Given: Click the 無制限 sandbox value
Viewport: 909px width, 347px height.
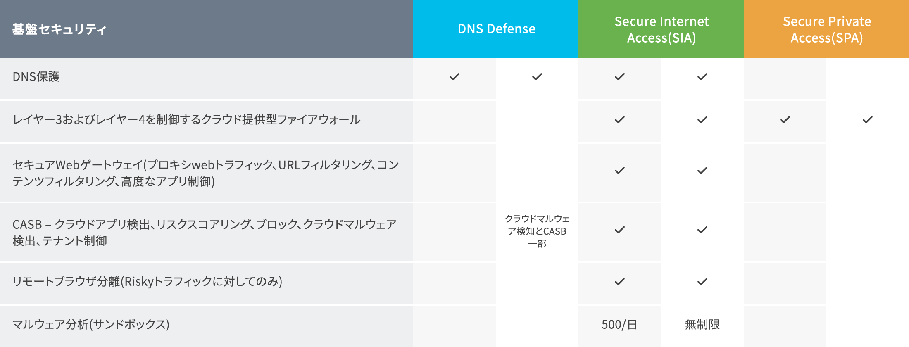Looking at the screenshot, I should (x=702, y=325).
